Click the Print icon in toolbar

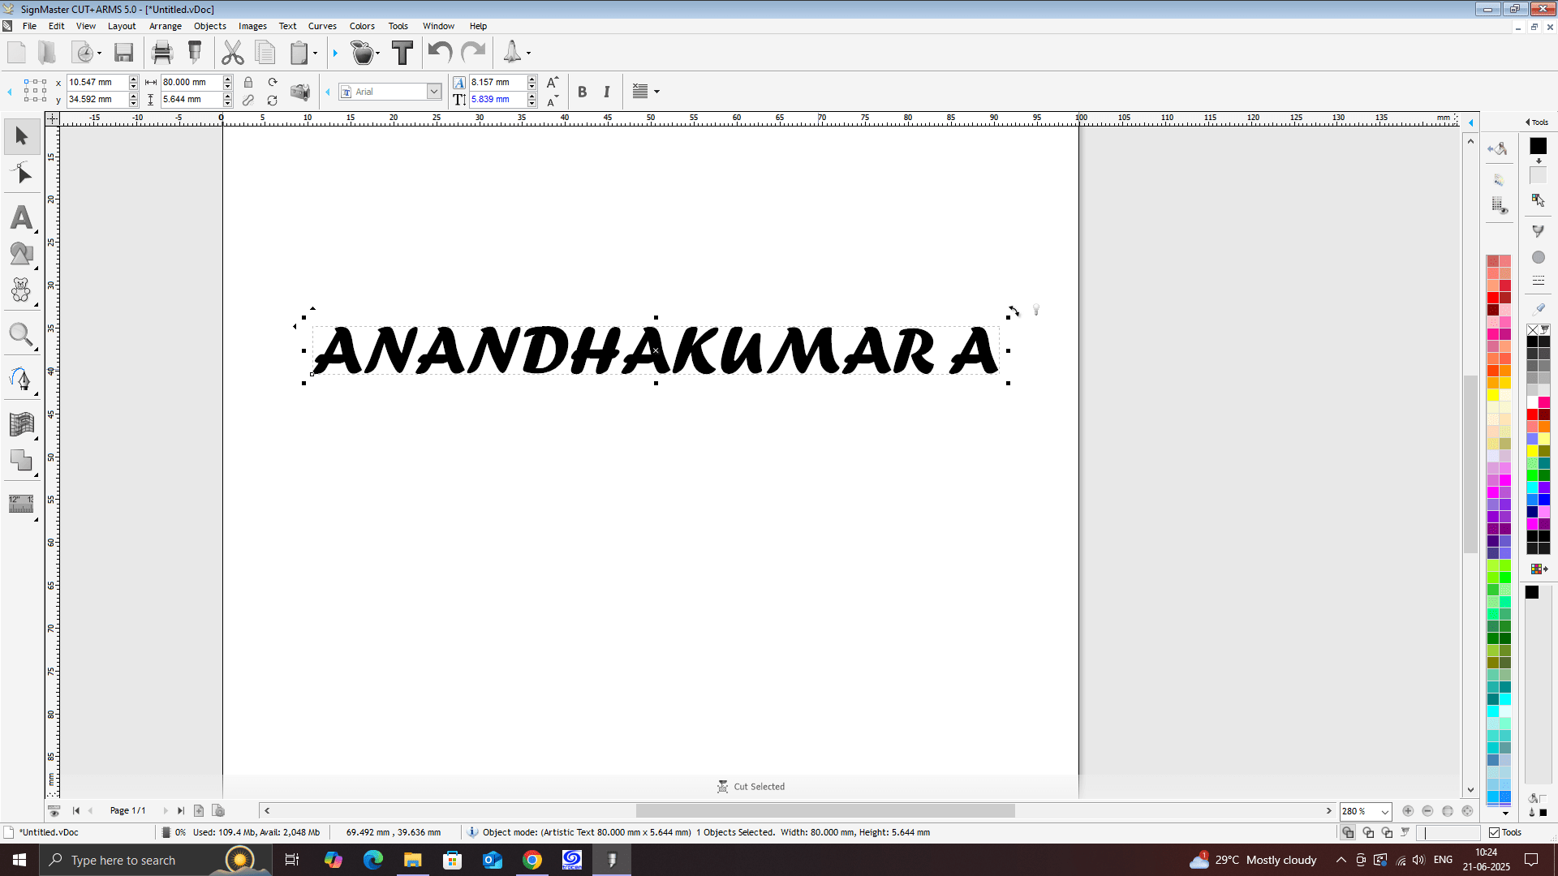pos(162,54)
